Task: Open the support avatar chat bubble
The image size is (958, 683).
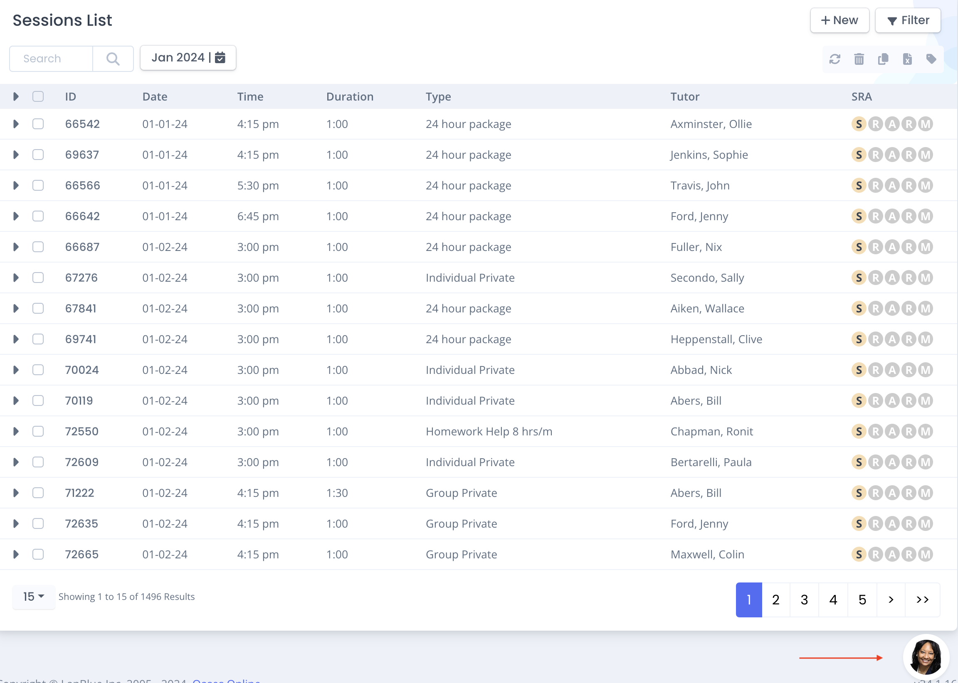Action: click(926, 657)
